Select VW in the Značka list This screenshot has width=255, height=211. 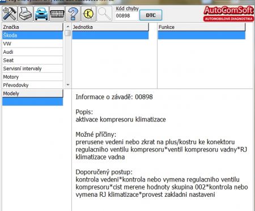click(32, 44)
